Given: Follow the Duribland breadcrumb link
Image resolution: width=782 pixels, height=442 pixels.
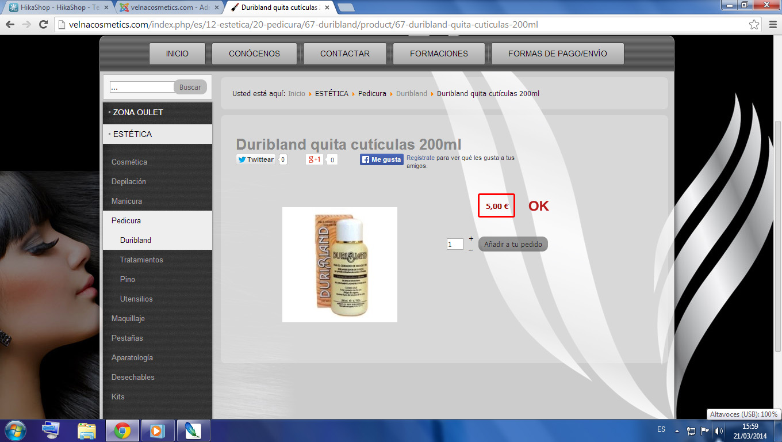Looking at the screenshot, I should [x=412, y=93].
